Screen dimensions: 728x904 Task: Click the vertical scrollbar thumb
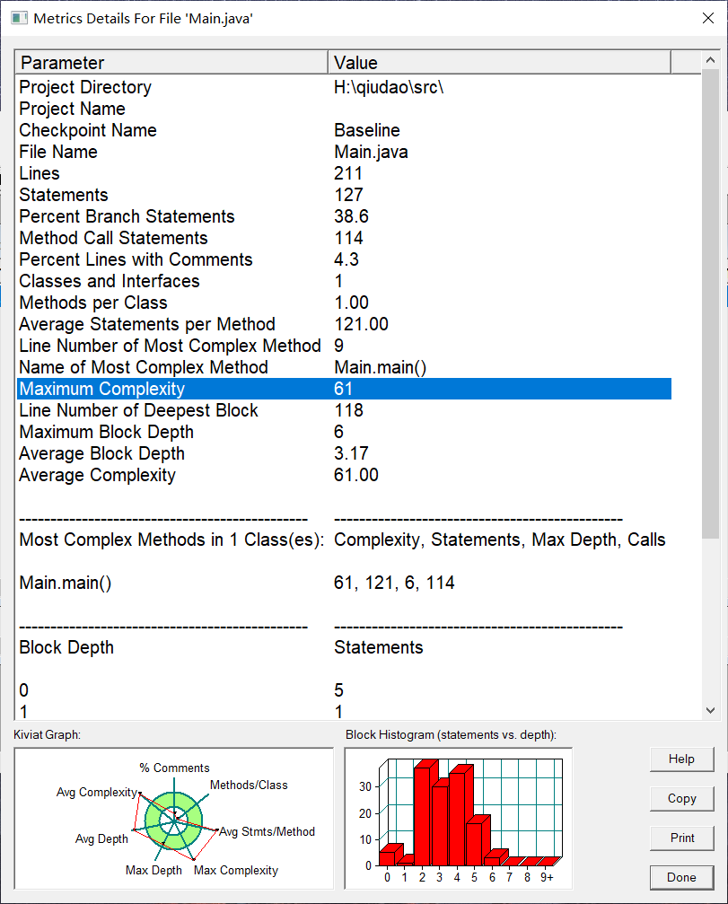click(710, 303)
